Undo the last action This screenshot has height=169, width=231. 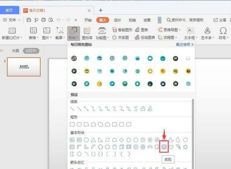(59, 20)
